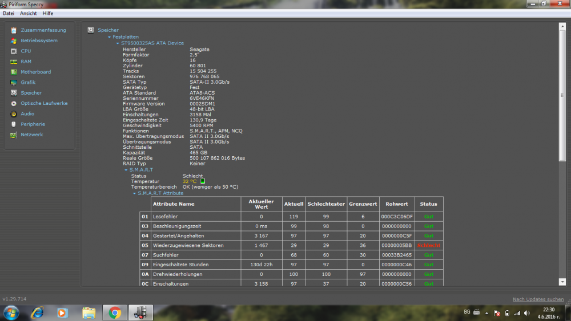Click the green temperature indicator square
Image resolution: width=571 pixels, height=321 pixels.
click(203, 181)
